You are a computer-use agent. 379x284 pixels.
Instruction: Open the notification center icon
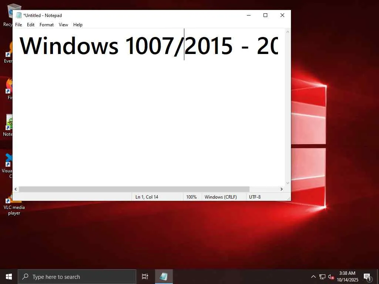pos(368,277)
